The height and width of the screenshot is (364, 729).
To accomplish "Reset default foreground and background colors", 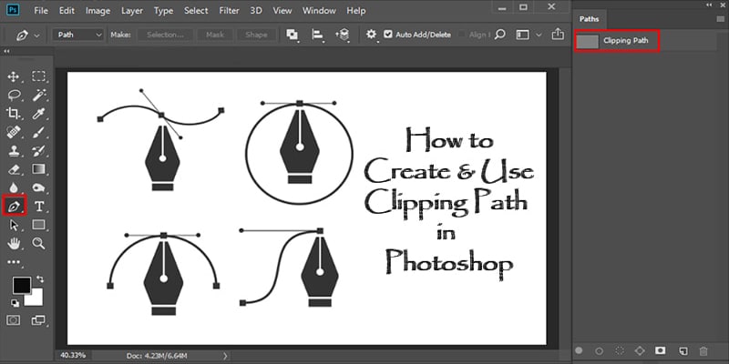I will (x=15, y=303).
